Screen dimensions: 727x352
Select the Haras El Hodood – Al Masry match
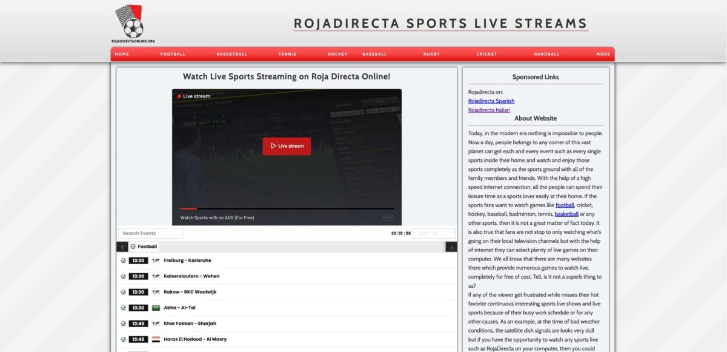[x=194, y=339]
